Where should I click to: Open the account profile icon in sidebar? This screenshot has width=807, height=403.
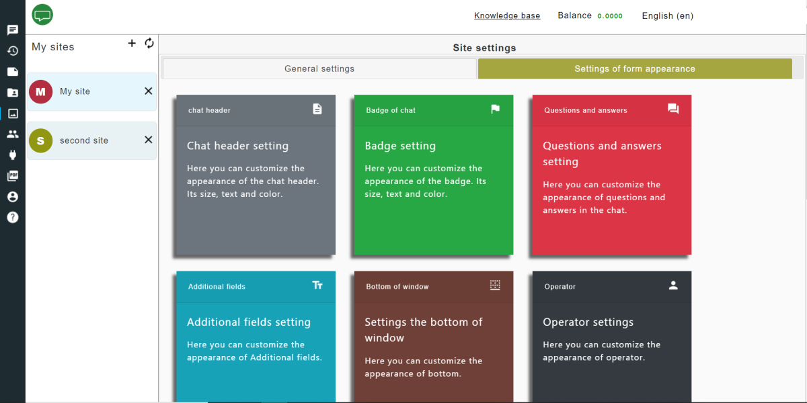(12, 197)
